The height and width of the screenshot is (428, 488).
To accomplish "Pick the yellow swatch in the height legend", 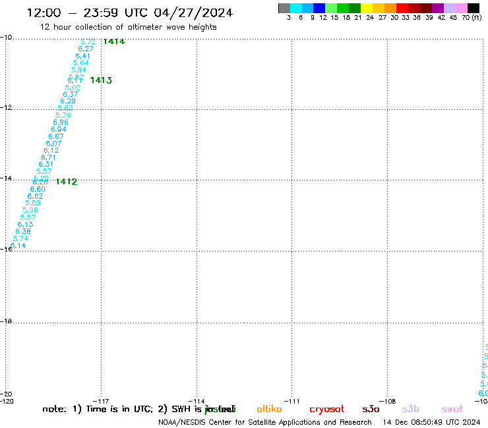I will pyautogui.click(x=367, y=8).
